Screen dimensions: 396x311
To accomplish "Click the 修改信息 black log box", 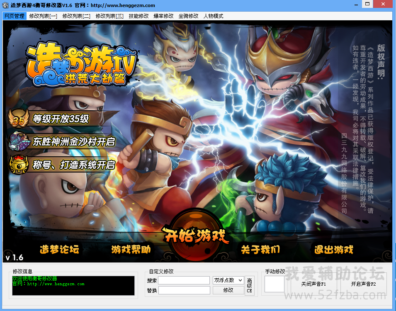I will tap(73, 285).
